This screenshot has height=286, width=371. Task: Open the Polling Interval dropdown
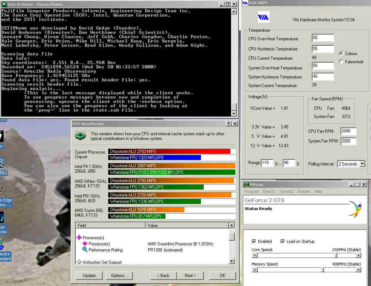pyautogui.click(x=362, y=164)
